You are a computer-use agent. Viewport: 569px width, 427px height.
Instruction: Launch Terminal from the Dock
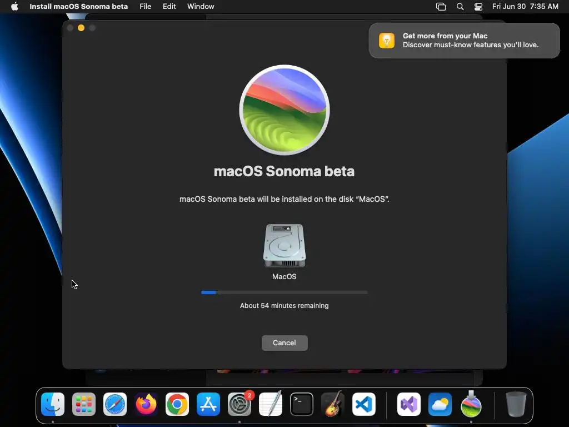302,404
